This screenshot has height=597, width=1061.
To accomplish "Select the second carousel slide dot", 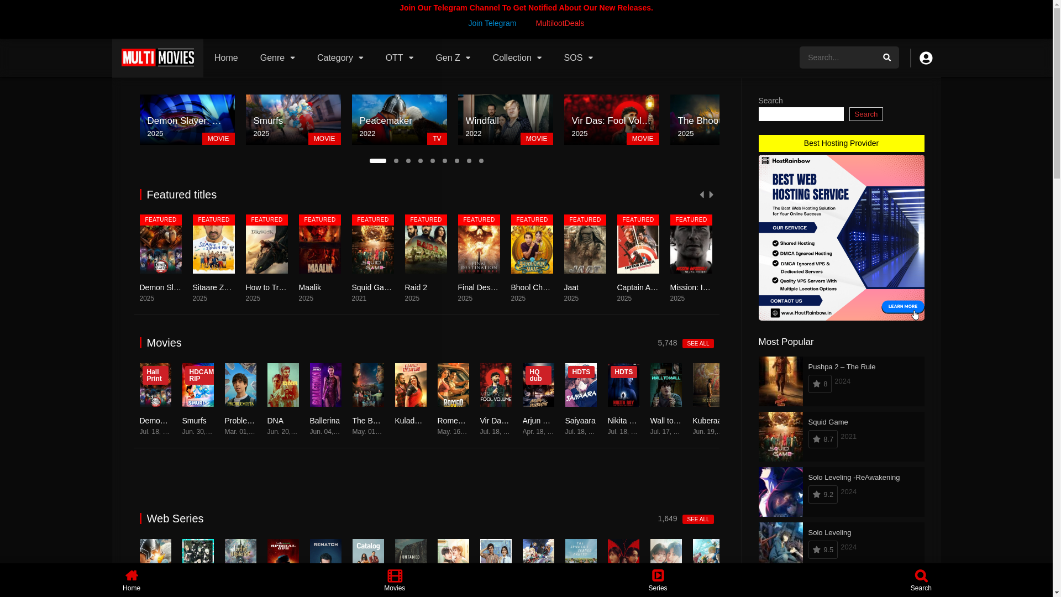I will click(x=396, y=161).
